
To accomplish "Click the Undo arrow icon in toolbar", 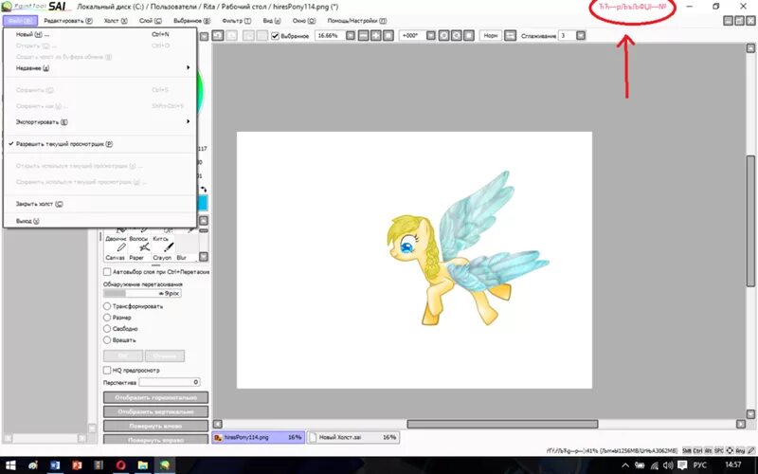I will [x=218, y=36].
